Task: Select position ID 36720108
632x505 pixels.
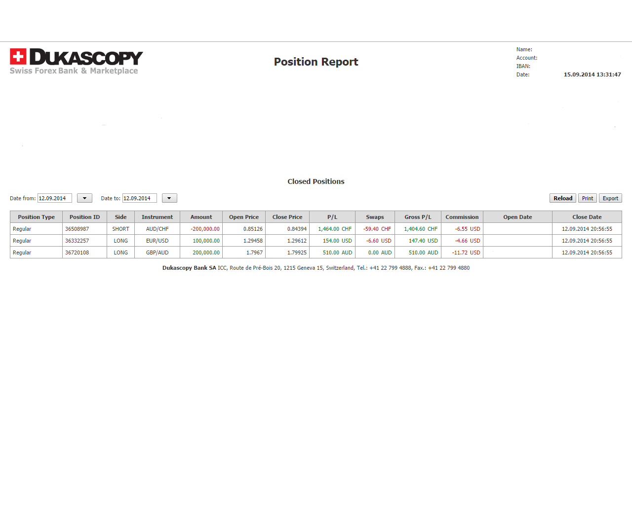Action: [x=77, y=252]
